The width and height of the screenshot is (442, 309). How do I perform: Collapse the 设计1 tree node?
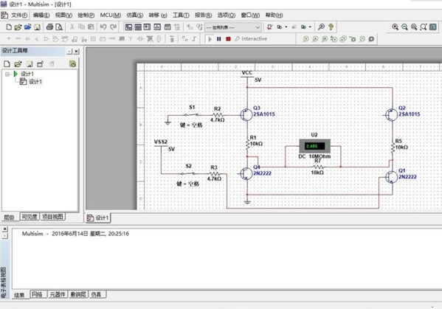[x=7, y=74]
